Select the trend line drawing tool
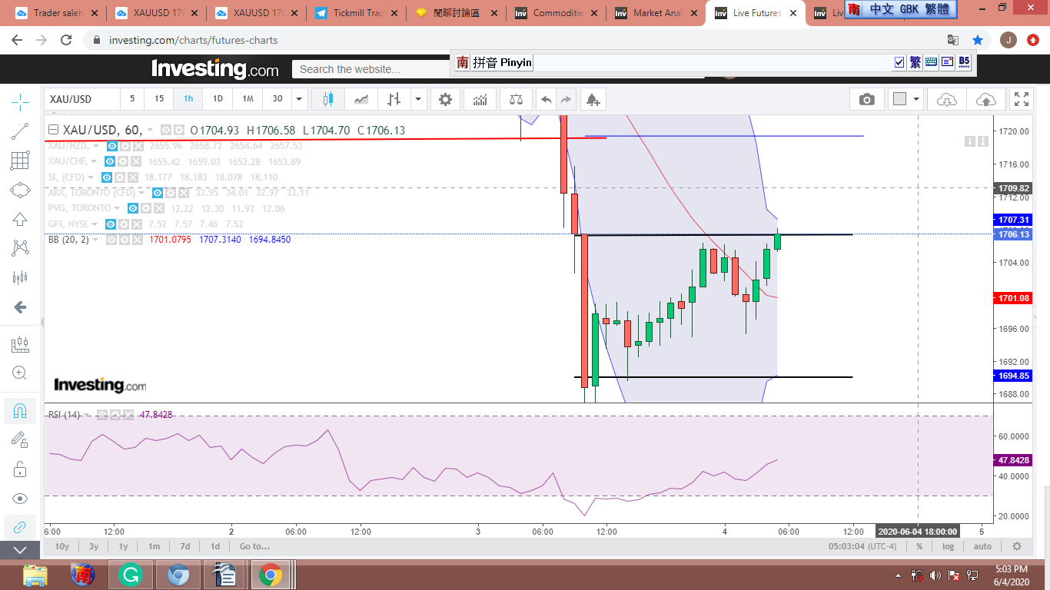Screen dimensions: 1050x590 coord(20,131)
